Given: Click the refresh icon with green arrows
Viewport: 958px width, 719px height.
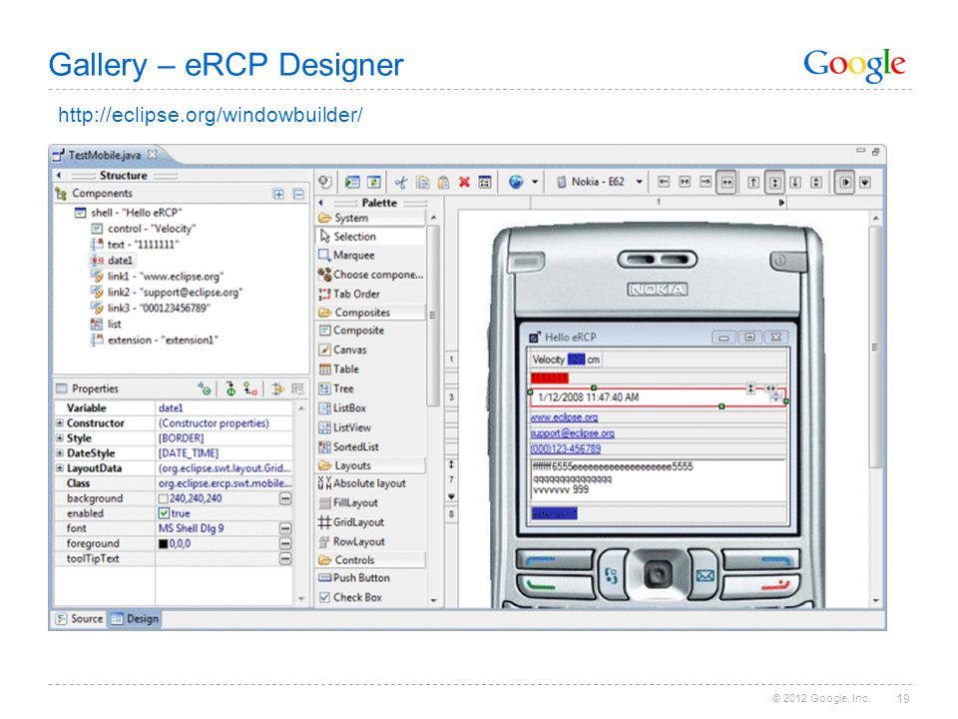Looking at the screenshot, I should pyautogui.click(x=374, y=182).
